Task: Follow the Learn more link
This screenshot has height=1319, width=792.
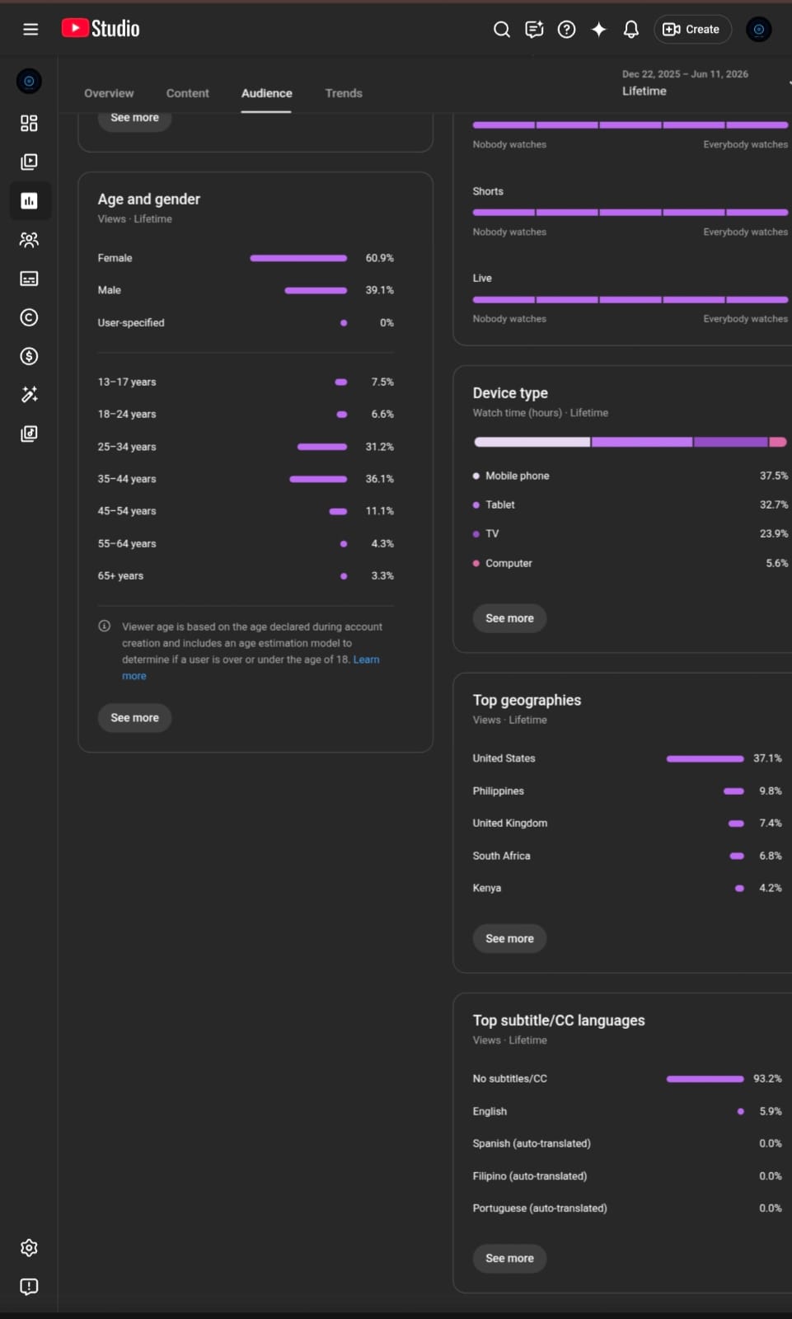Action: pos(251,668)
